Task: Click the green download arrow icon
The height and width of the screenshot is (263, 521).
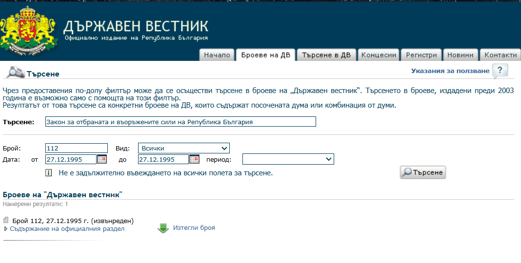Action: [x=163, y=228]
